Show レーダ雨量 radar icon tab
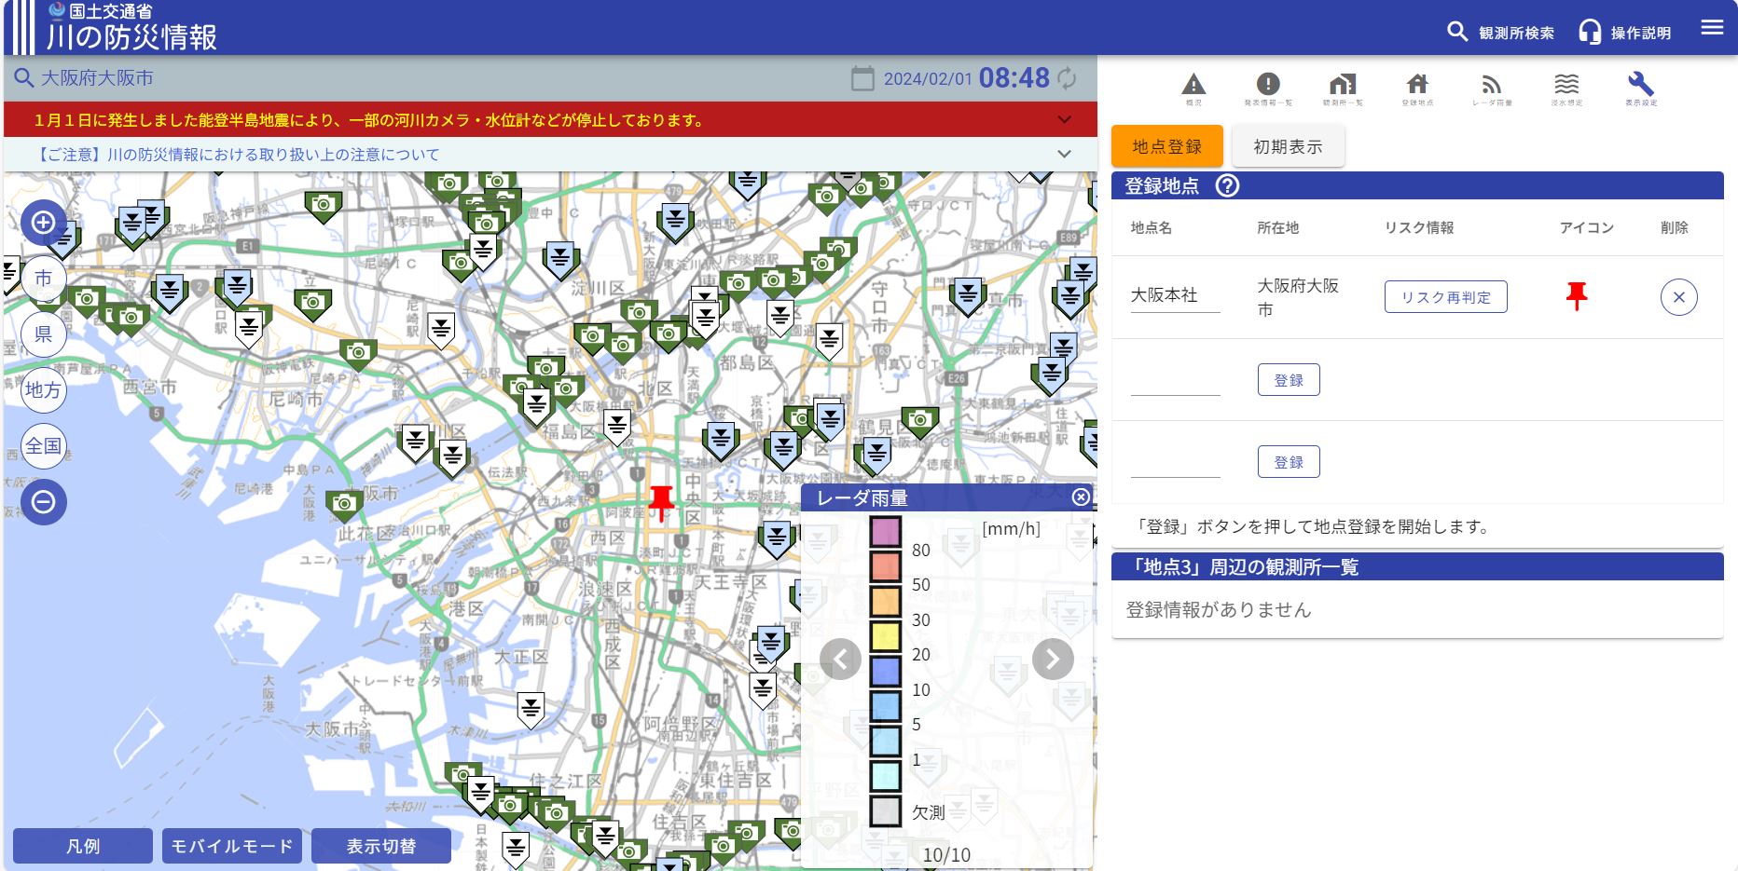The image size is (1738, 871). pyautogui.click(x=1492, y=88)
